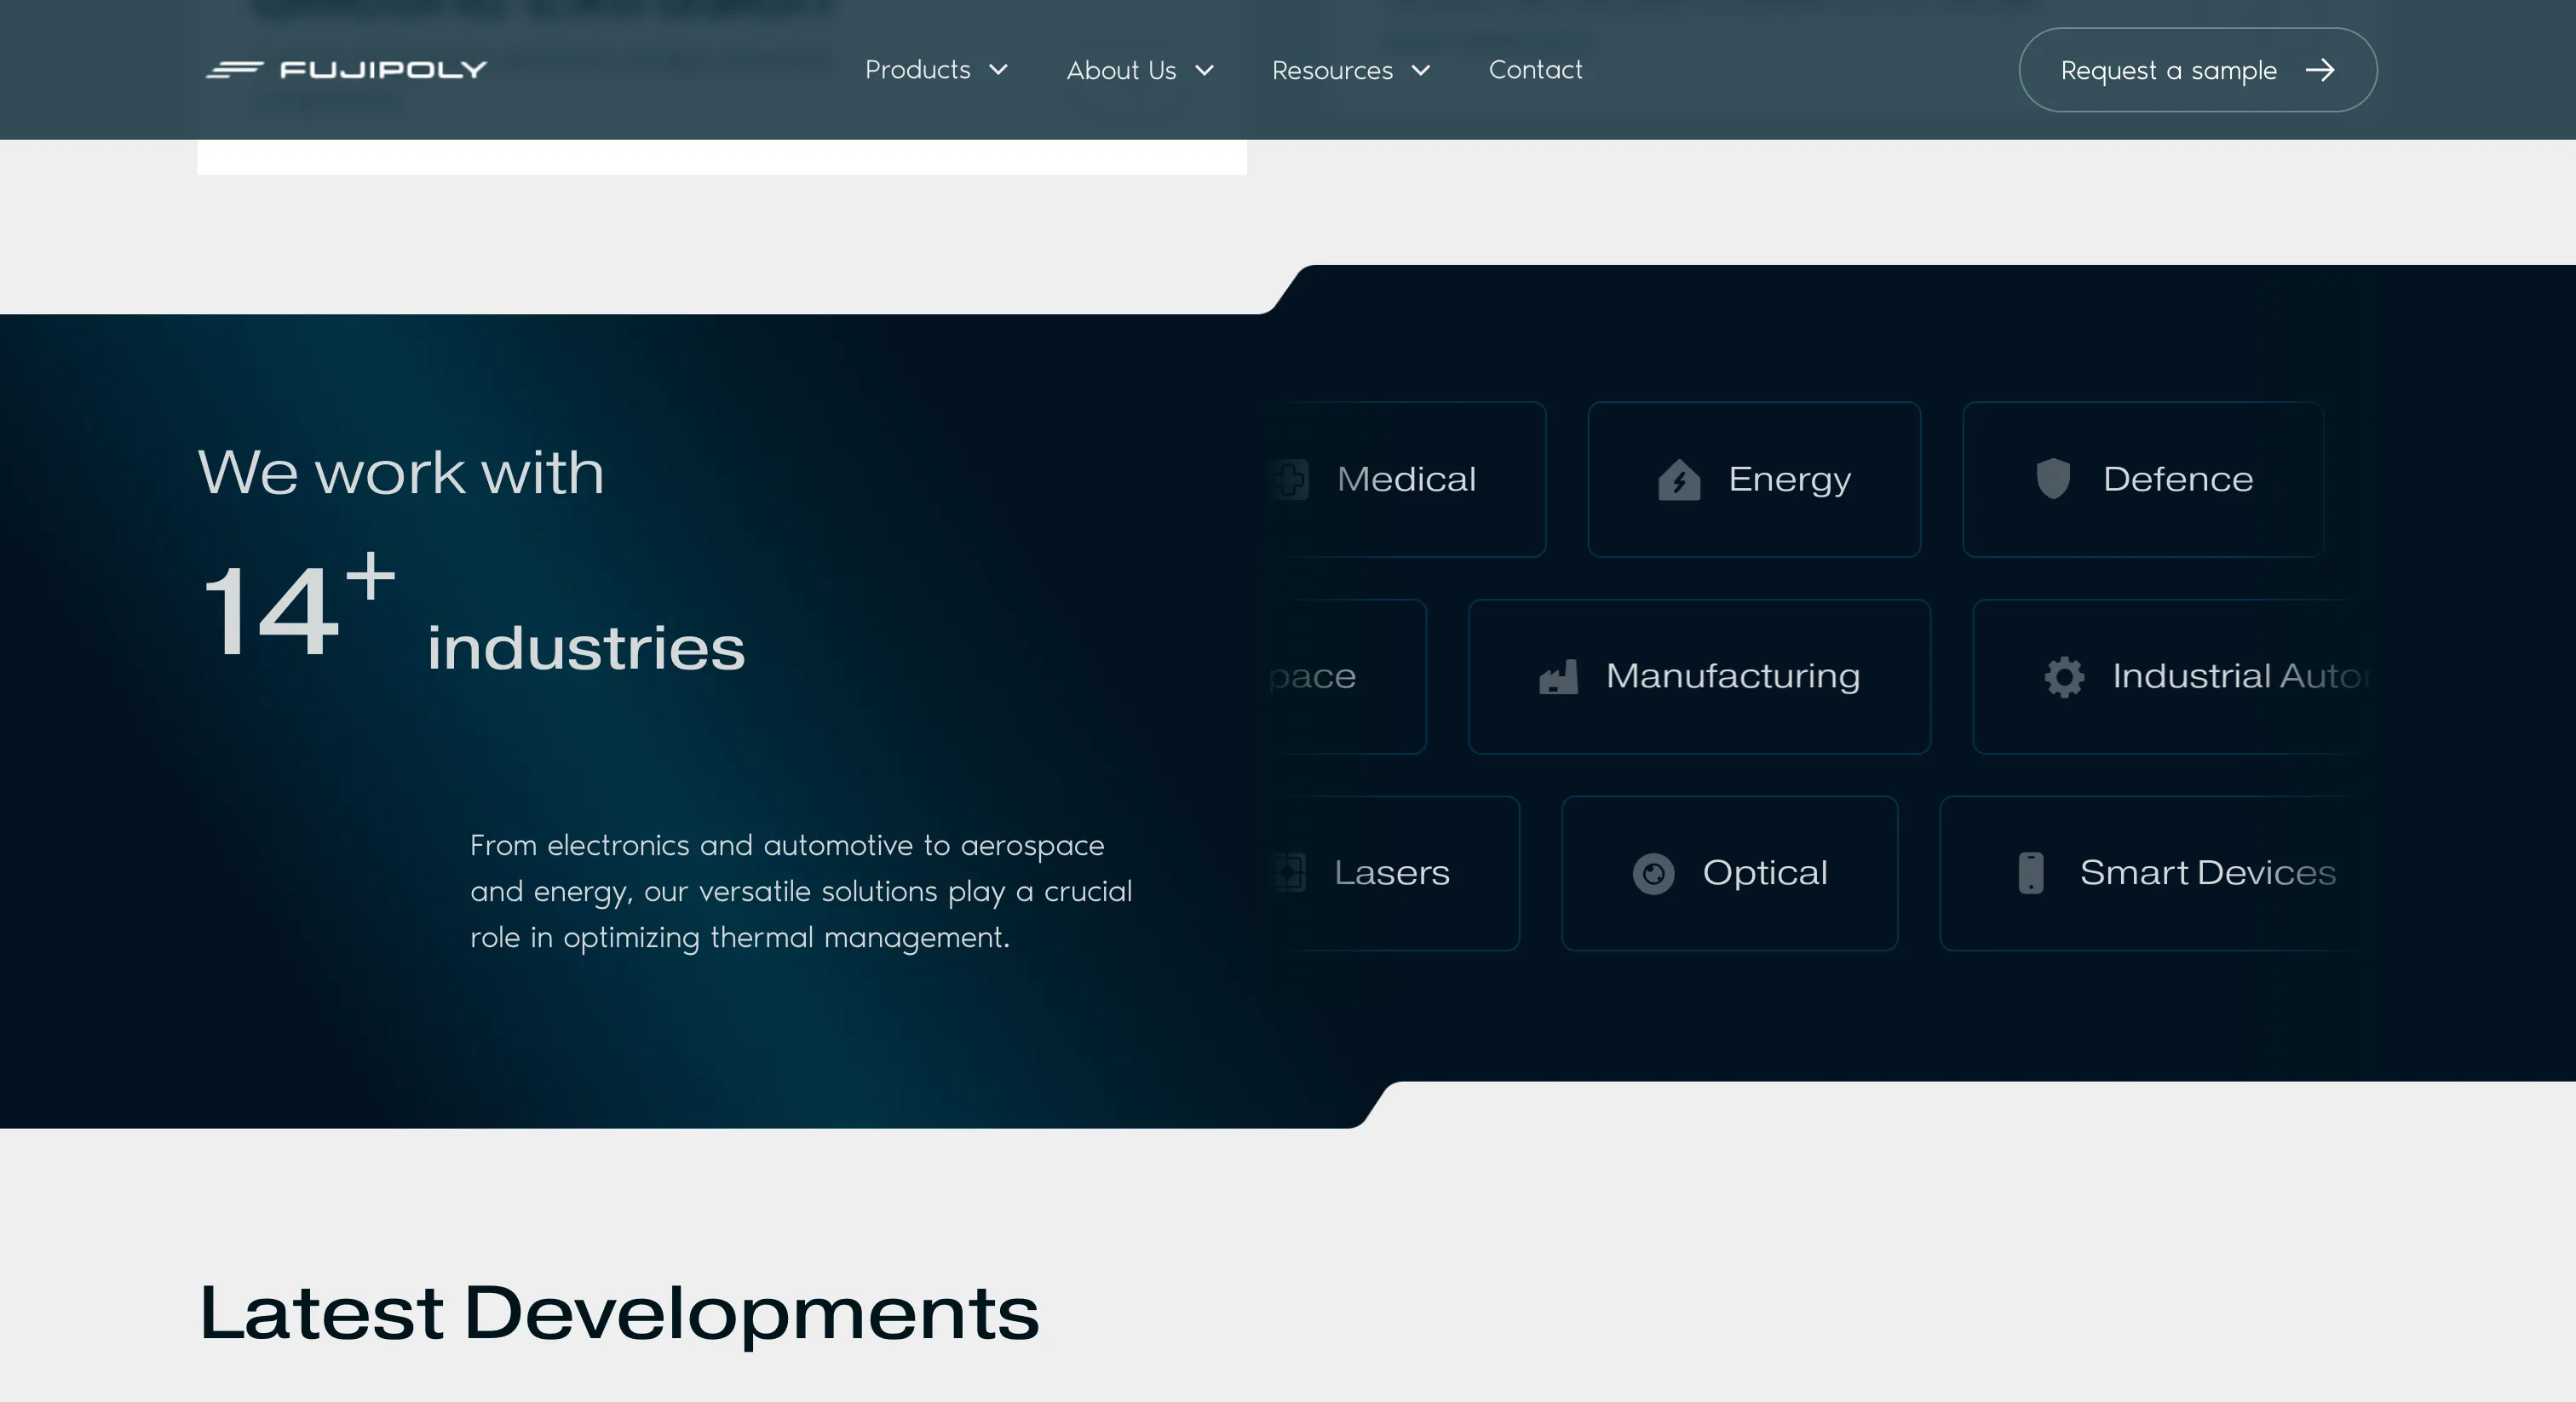Click the Smart Devices phone icon
Screen dimensions: 2576x1402
click(2031, 873)
